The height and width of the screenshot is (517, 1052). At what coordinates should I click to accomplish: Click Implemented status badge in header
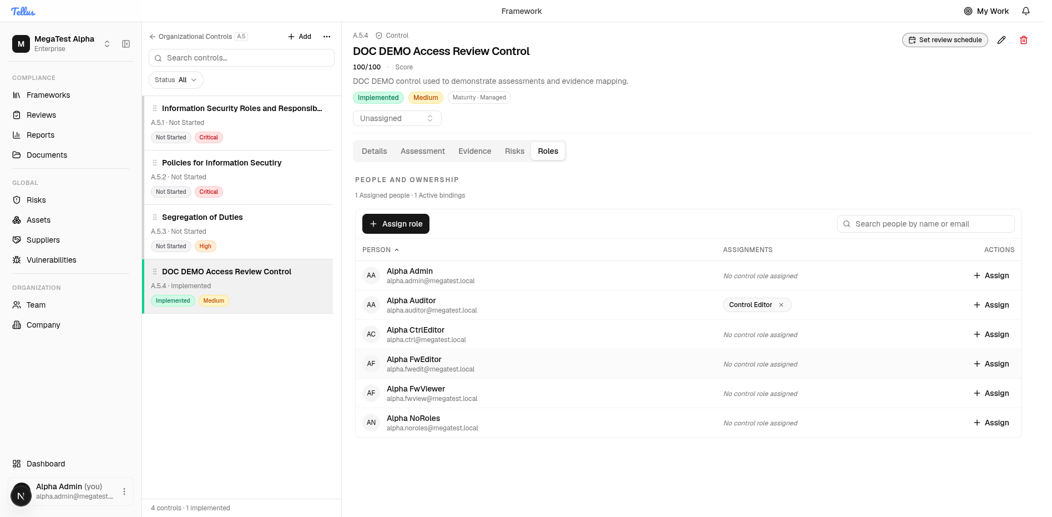click(x=378, y=98)
